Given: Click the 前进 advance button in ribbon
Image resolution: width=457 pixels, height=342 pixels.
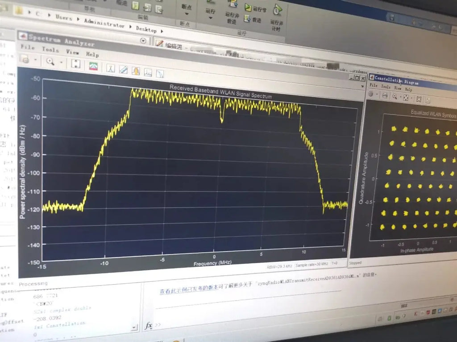Looking at the screenshot, I should (x=253, y=20).
